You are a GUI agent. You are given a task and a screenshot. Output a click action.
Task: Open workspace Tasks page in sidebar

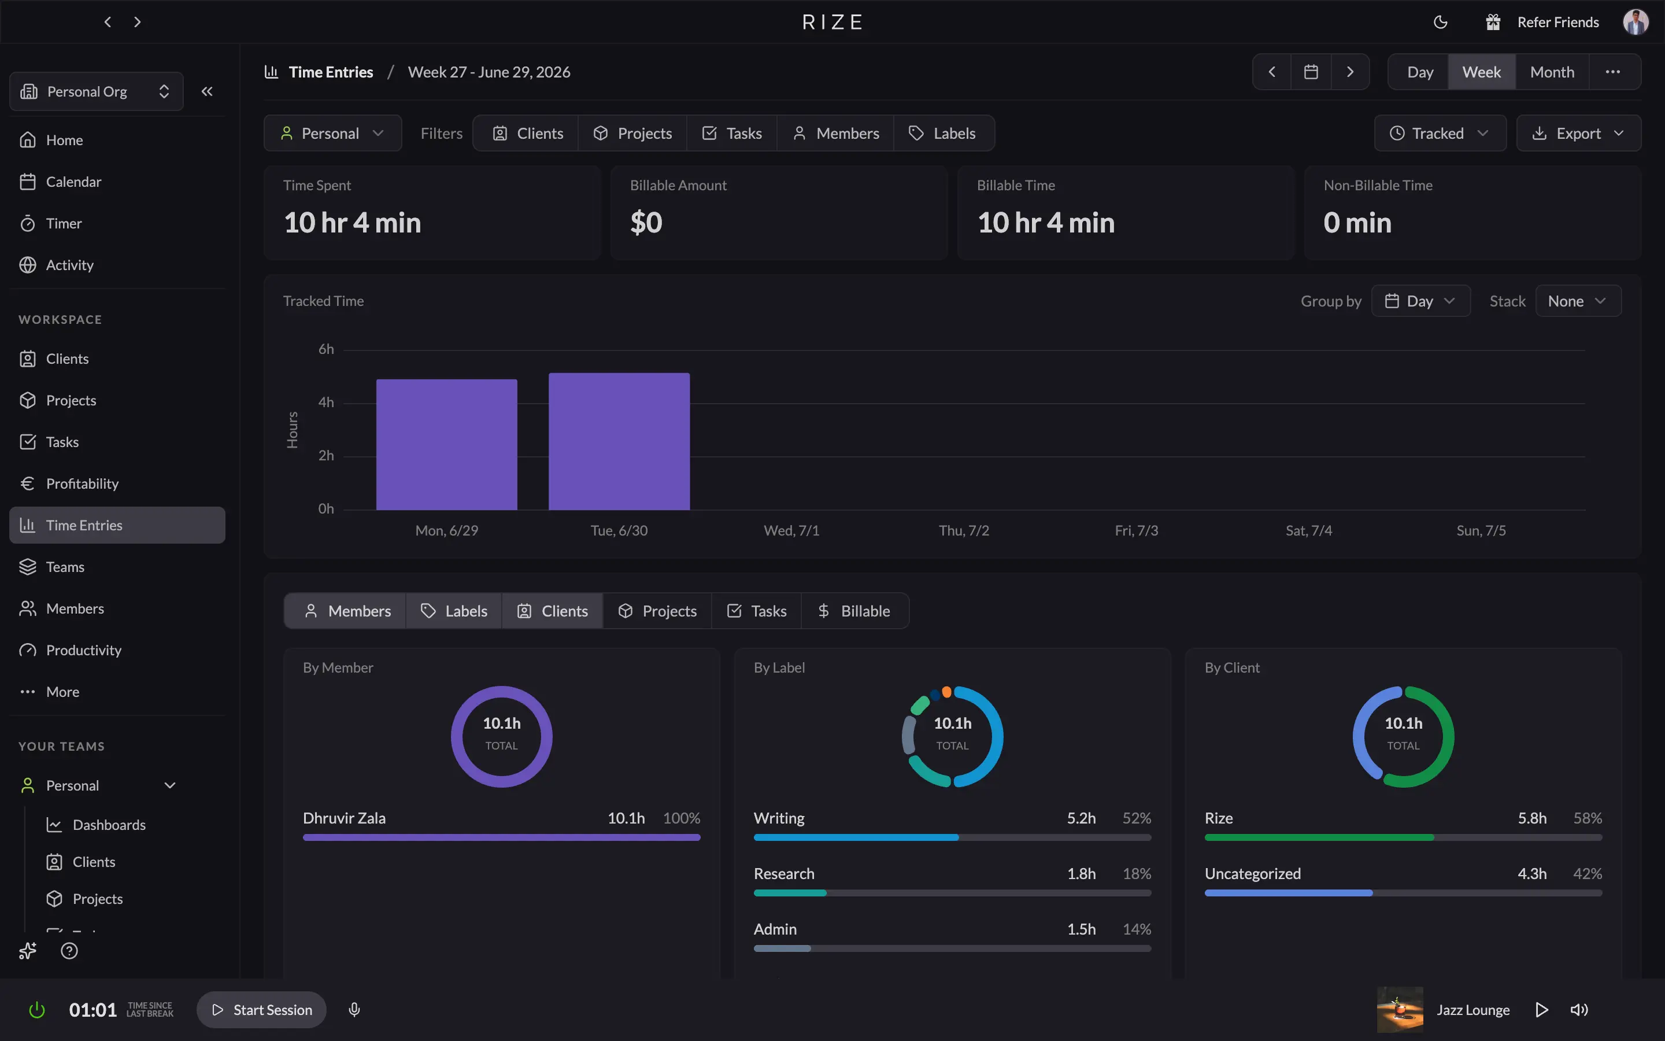(x=117, y=442)
